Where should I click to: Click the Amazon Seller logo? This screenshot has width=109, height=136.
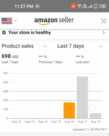click(x=54, y=21)
